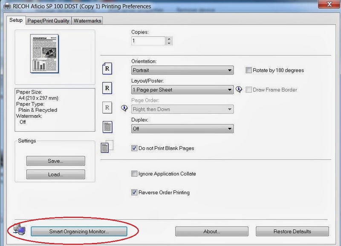
Task: Decrease copies with down arrow
Action: pos(169,43)
